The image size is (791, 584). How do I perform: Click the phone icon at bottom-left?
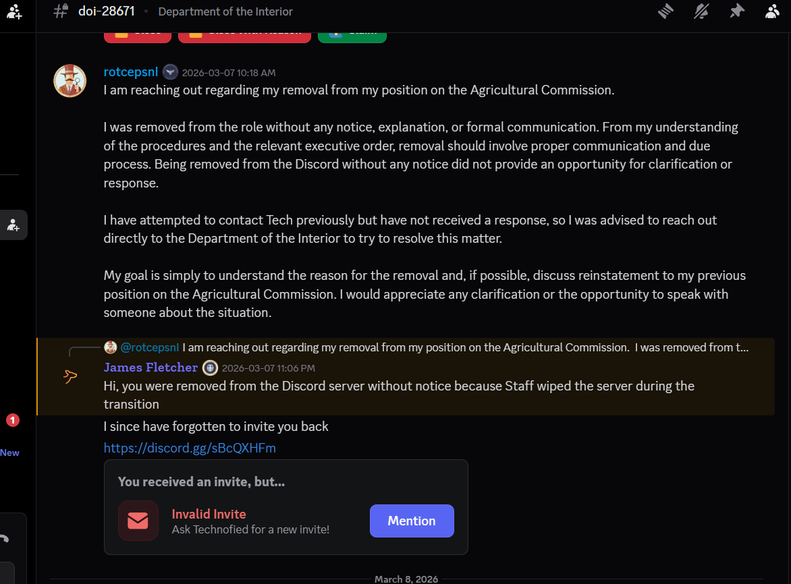[4, 539]
